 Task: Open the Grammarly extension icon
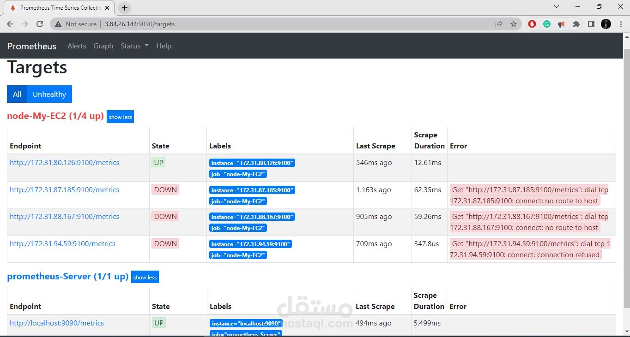(547, 24)
